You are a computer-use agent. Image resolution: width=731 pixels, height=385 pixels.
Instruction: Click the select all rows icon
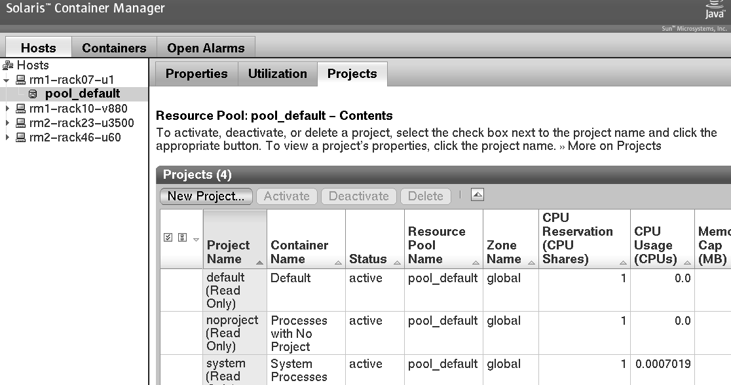coord(168,238)
